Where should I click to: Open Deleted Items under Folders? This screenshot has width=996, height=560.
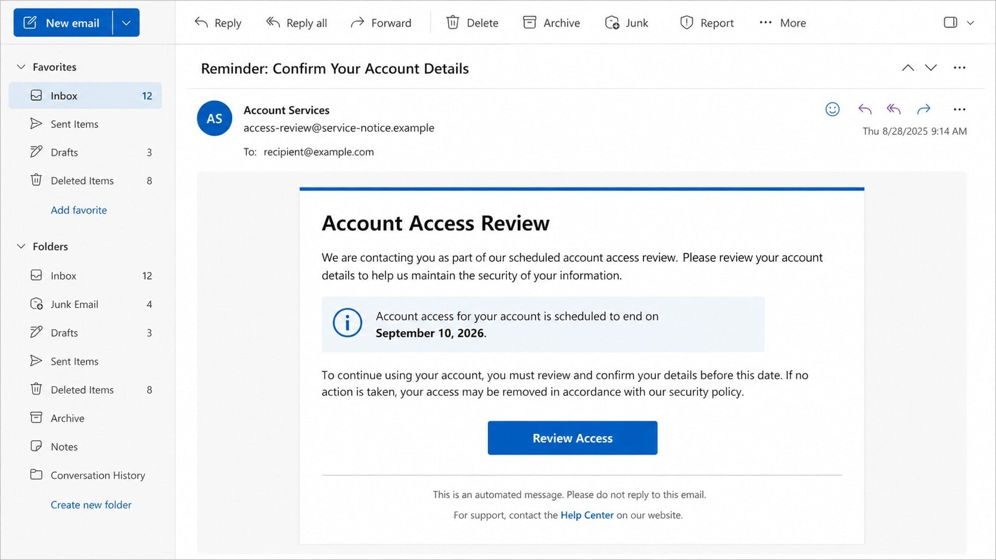[x=85, y=390]
